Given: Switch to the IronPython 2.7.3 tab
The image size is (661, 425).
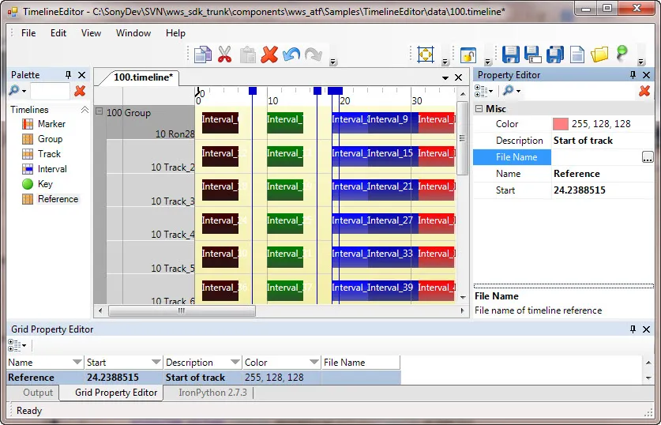Looking at the screenshot, I should tap(212, 393).
